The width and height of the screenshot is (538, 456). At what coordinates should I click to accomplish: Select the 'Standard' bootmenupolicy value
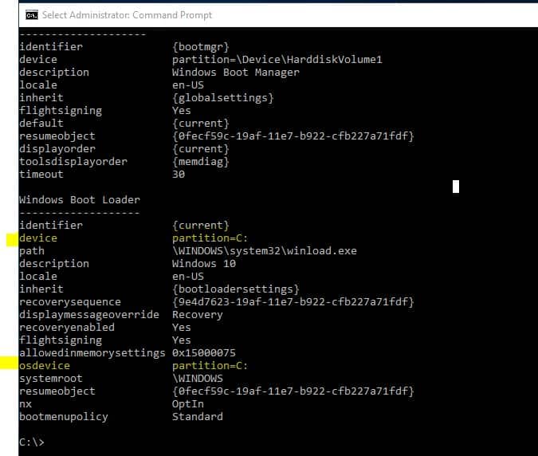pos(198,417)
